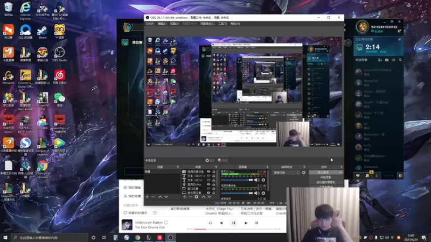Toggle visibility of video capture device source
The image size is (431, 242).
pyautogui.click(x=208, y=172)
